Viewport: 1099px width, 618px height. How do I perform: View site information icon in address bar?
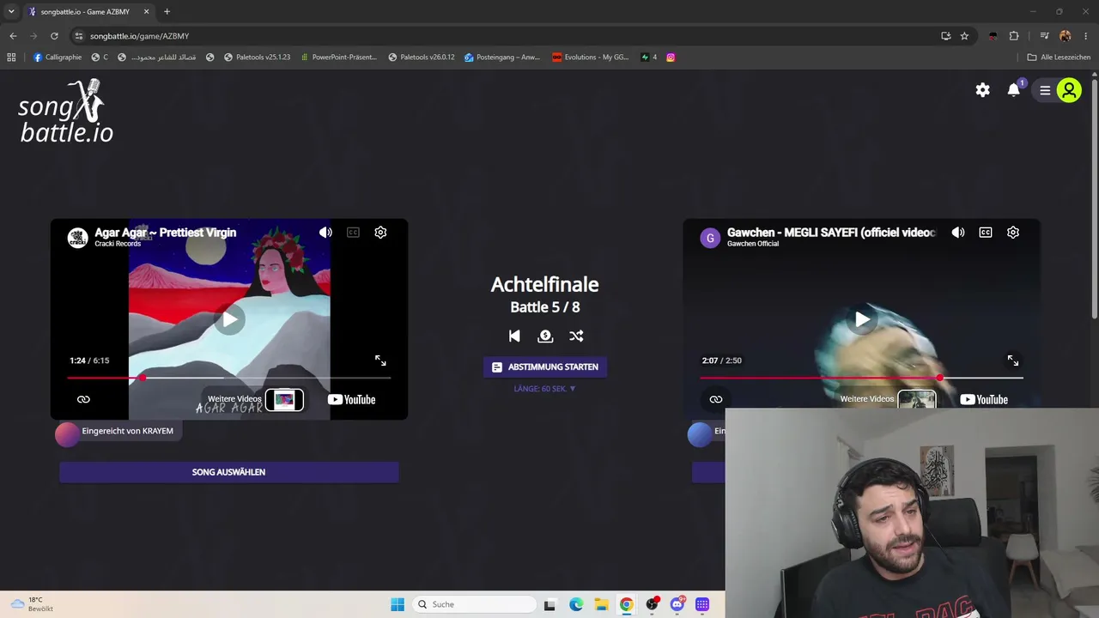coord(79,36)
